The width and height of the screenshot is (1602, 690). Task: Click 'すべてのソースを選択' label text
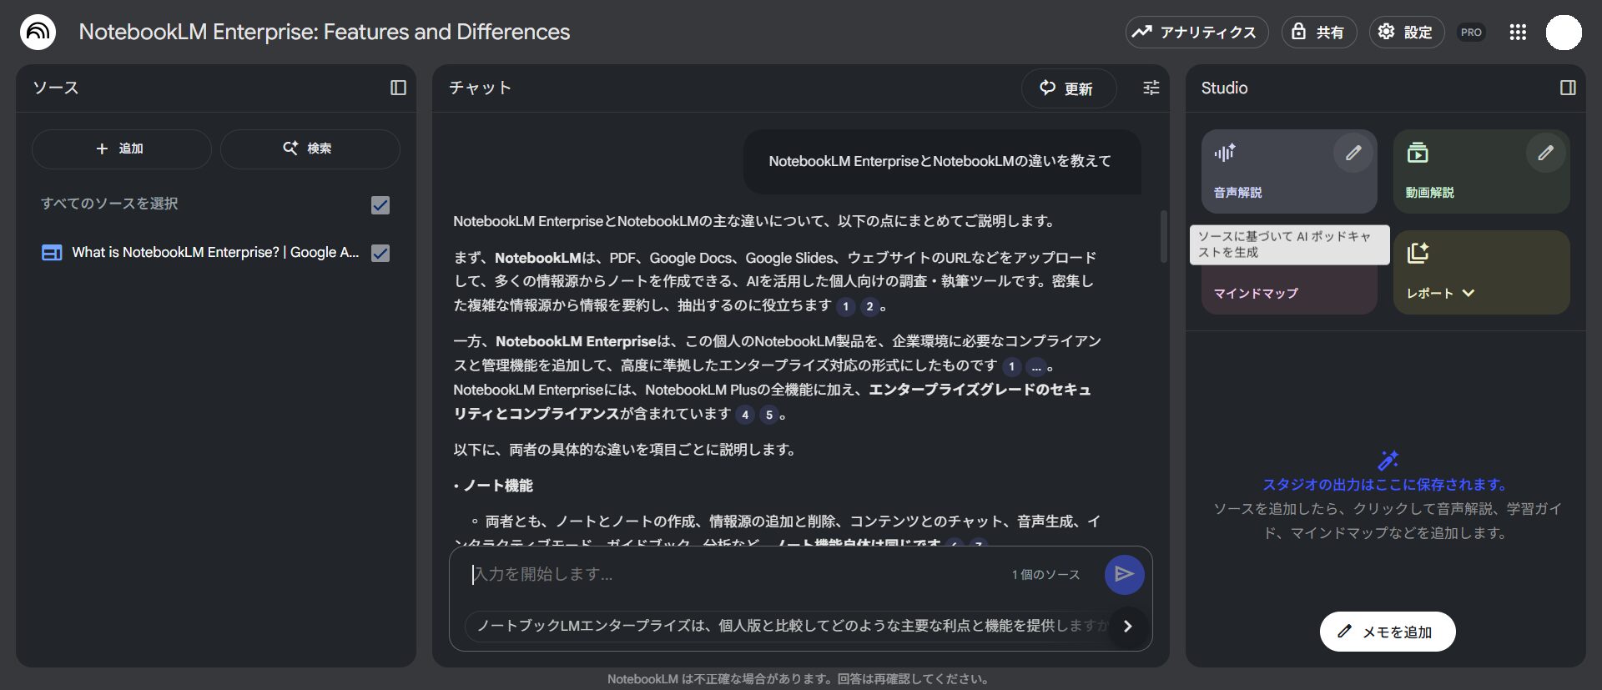point(109,204)
